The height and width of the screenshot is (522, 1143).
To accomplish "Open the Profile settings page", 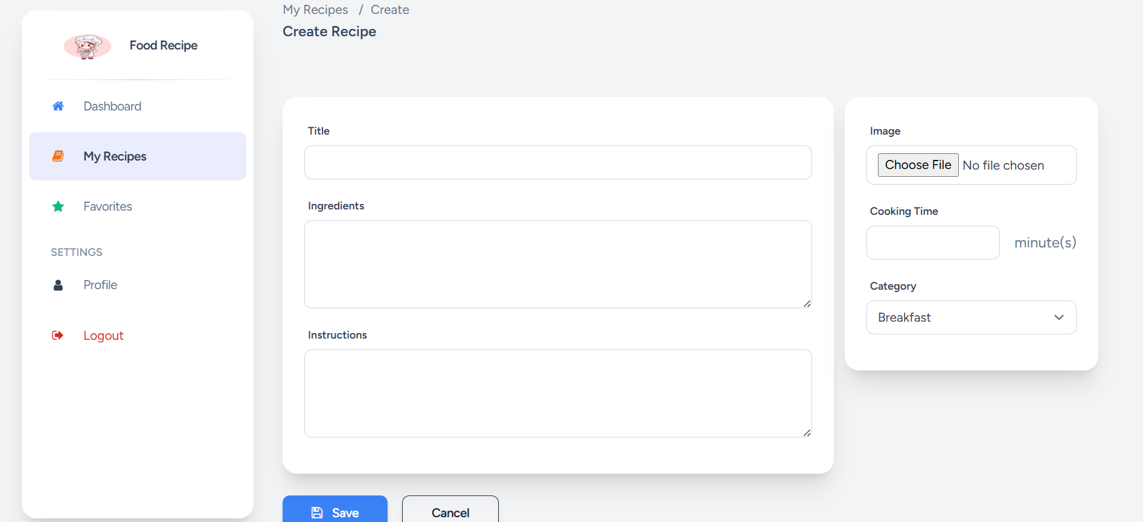I will pos(100,285).
